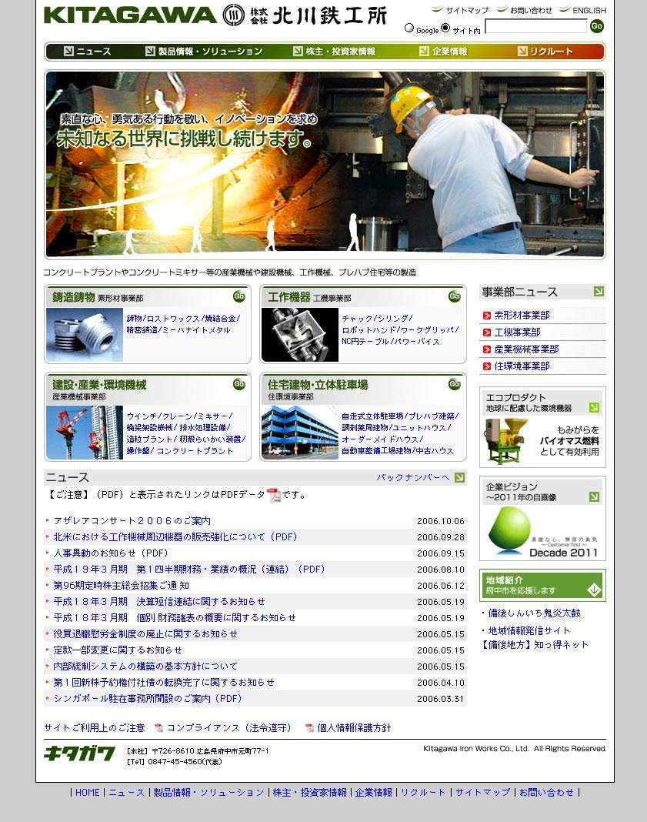Open the biomass machine image
This screenshot has height=822, width=647.
coord(505,441)
